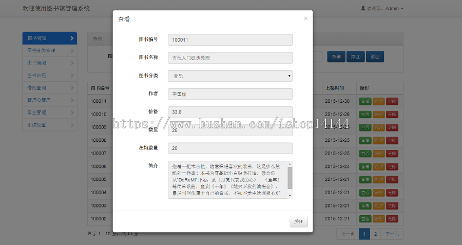
Task: Click the 图书编号 table column header
Action: tap(100, 88)
